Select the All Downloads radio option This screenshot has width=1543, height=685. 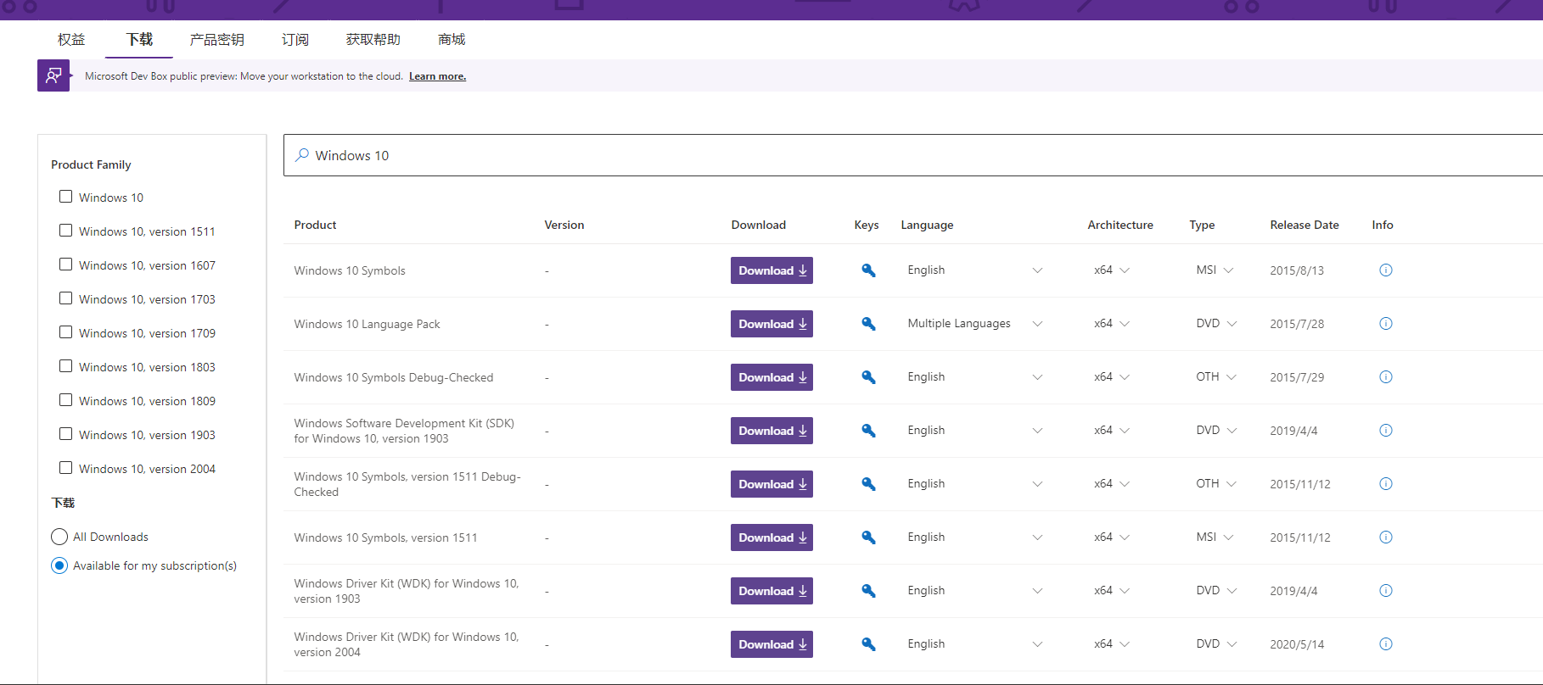59,537
